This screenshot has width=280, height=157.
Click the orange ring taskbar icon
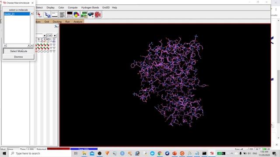pos(182,153)
